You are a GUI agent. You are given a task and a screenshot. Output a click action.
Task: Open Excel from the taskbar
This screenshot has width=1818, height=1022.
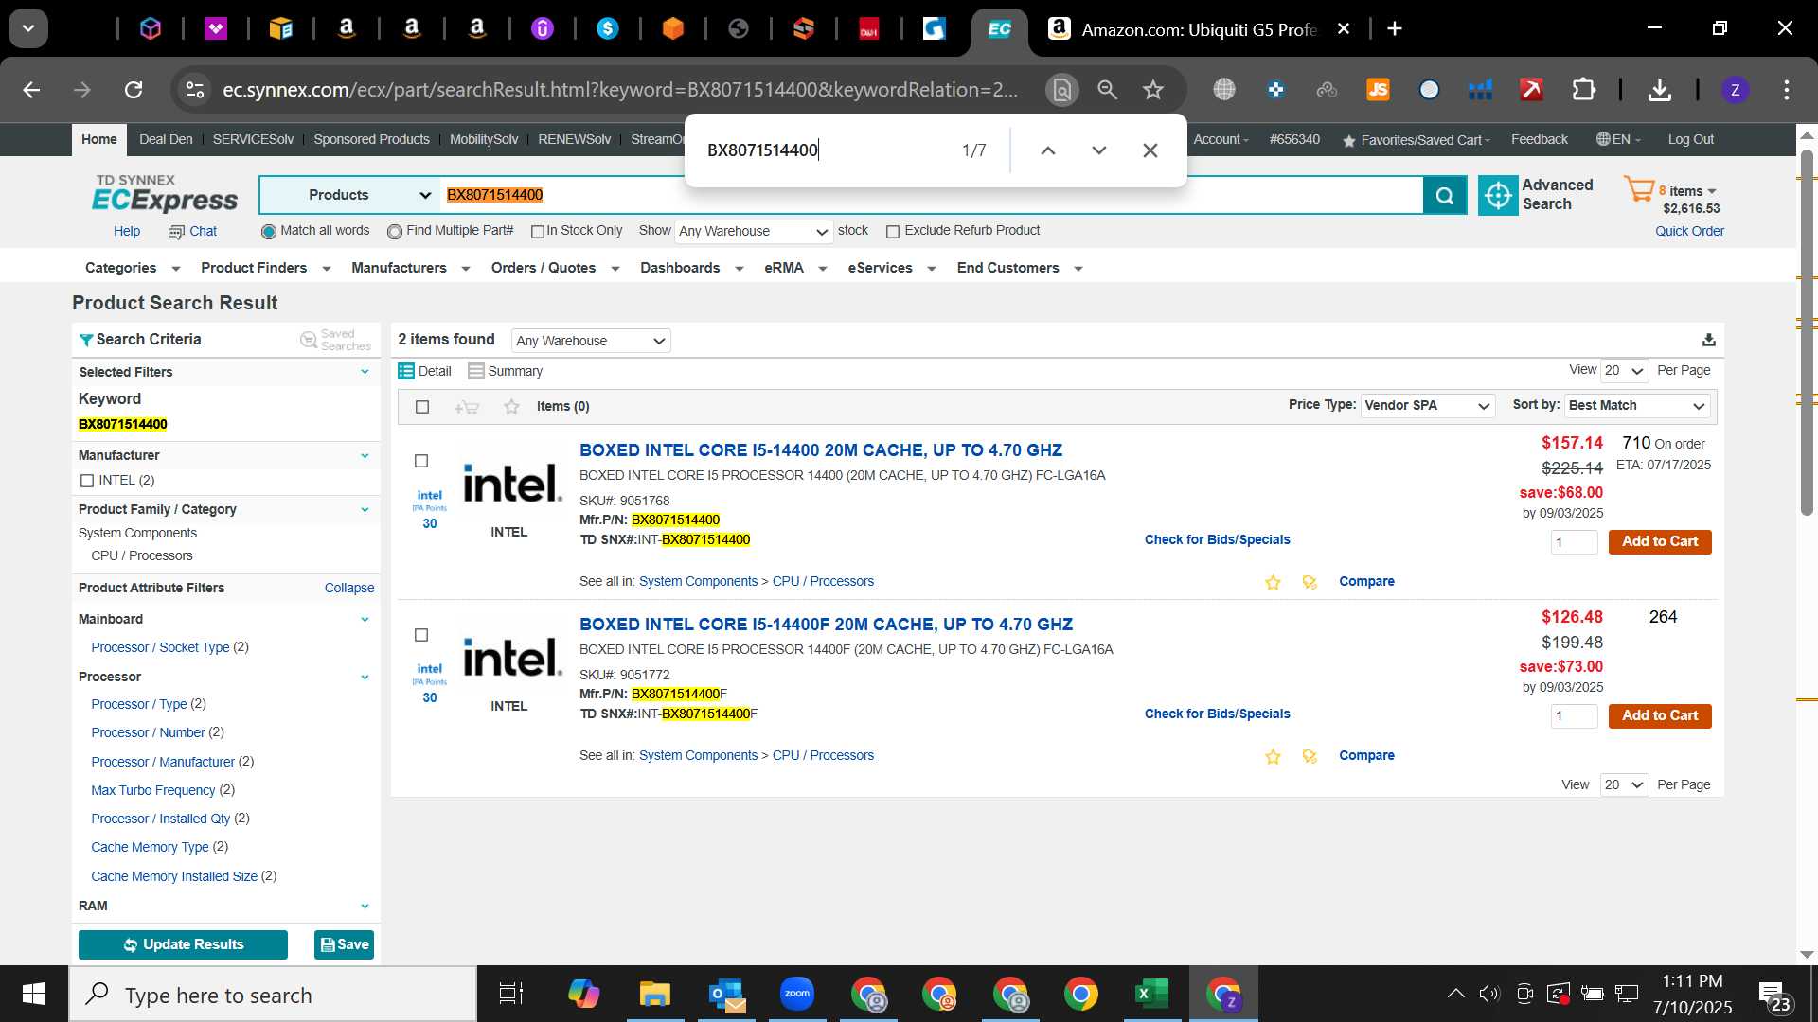click(1151, 994)
